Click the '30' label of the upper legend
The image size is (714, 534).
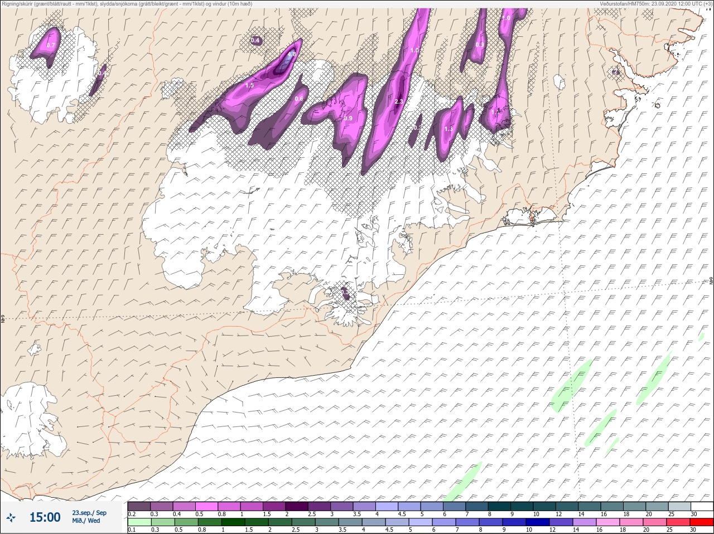click(x=693, y=514)
